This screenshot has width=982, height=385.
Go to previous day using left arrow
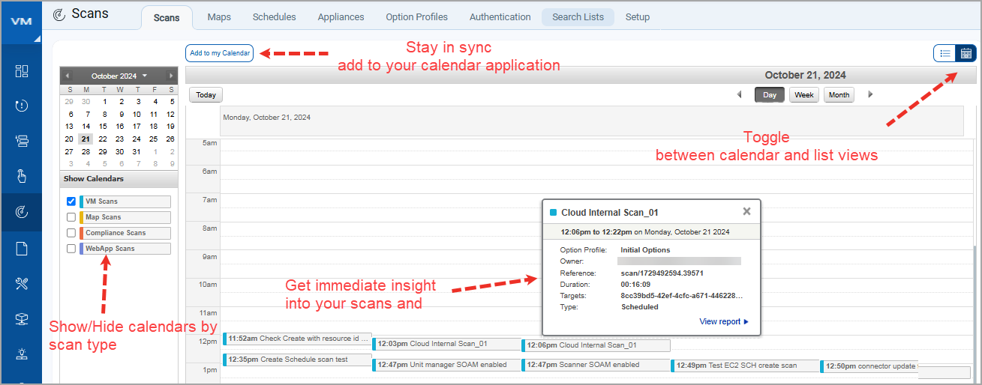(739, 95)
